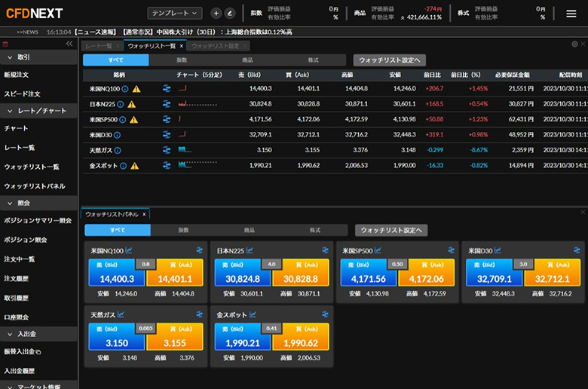588x389 pixels.
Task: Click order icon in 天然ガス table row
Action: pyautogui.click(x=167, y=150)
